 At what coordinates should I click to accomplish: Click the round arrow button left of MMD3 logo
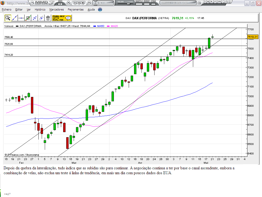(x=32, y=3)
